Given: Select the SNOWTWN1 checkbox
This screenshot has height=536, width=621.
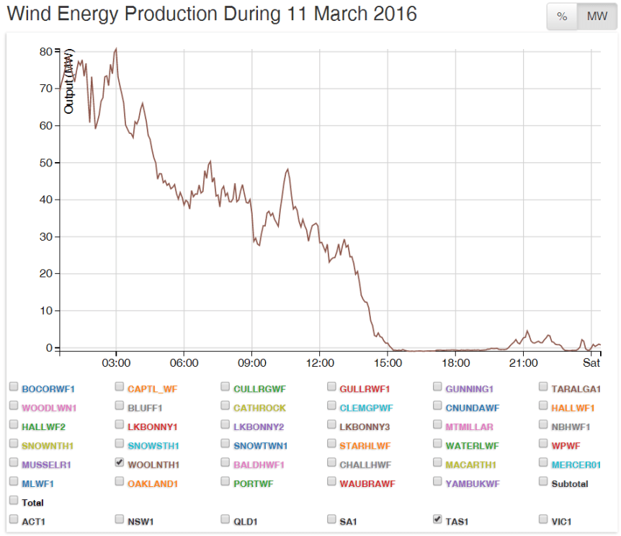Looking at the screenshot, I should (x=226, y=444).
